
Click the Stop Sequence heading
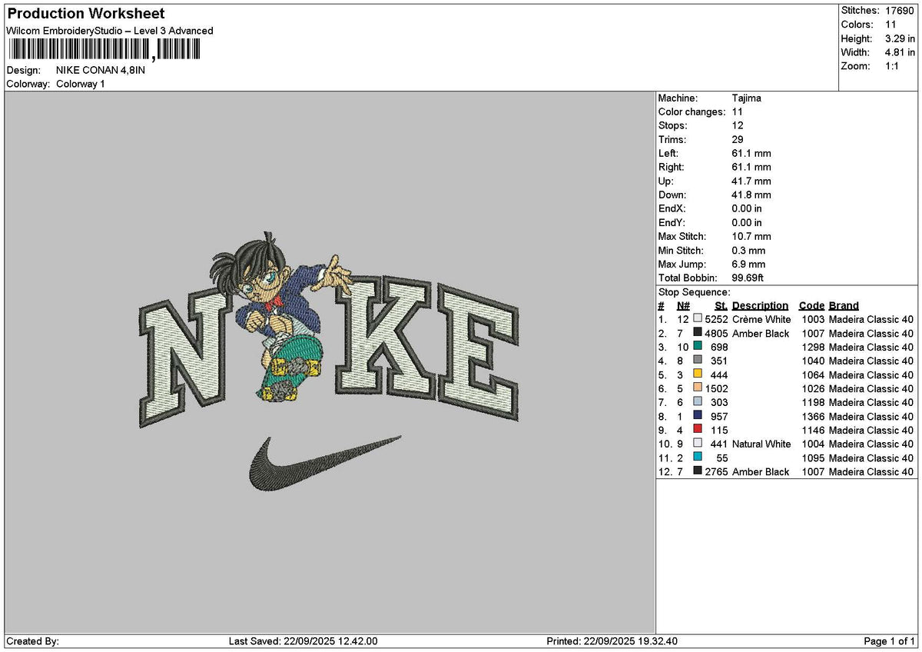point(695,292)
